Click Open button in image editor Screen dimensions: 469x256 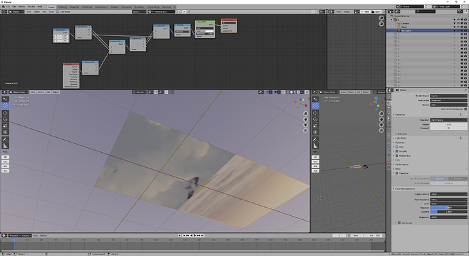pyautogui.click(x=377, y=12)
